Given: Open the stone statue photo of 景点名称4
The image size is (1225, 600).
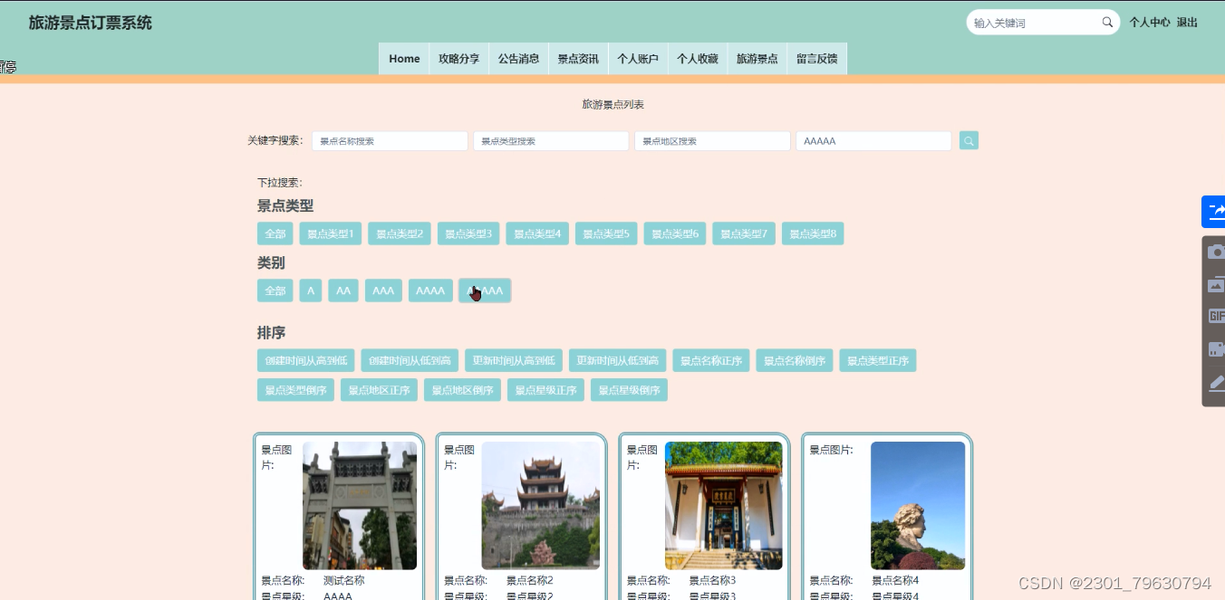Looking at the screenshot, I should coord(918,505).
